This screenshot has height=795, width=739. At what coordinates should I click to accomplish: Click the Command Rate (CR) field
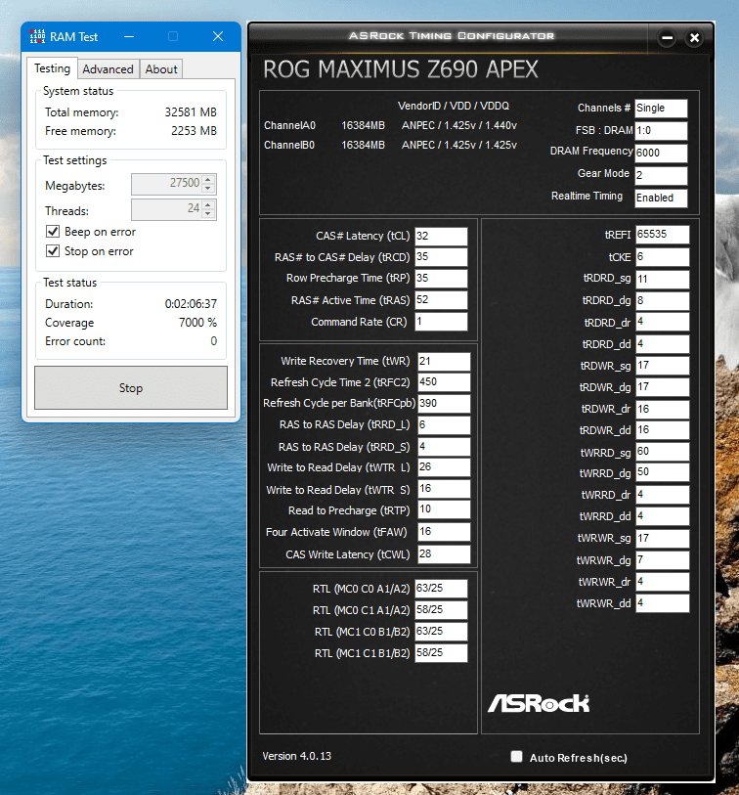(441, 322)
